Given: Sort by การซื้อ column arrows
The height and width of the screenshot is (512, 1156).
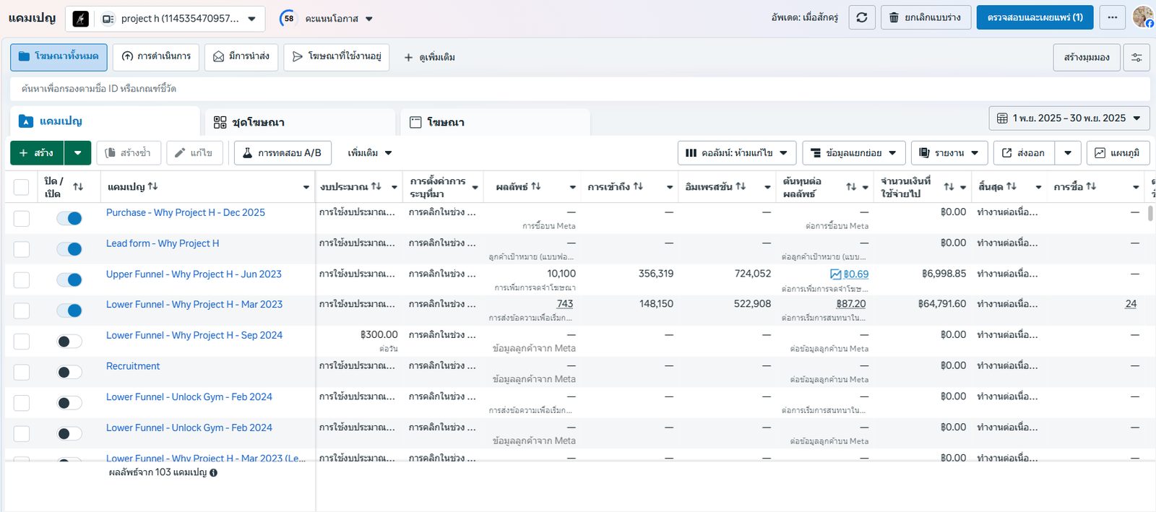Looking at the screenshot, I should [1091, 186].
